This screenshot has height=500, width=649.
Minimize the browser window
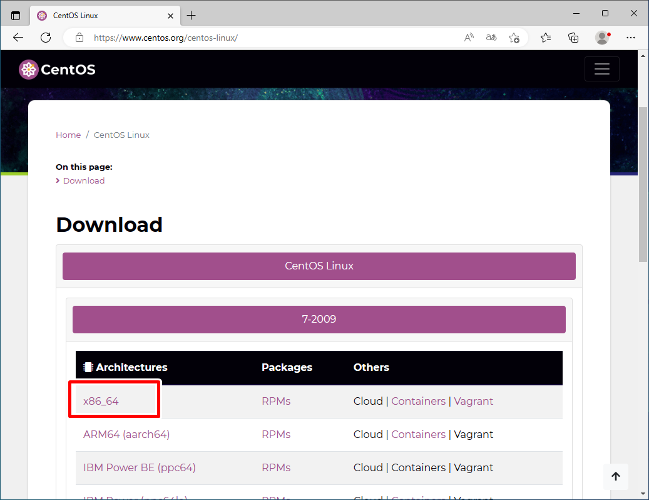pos(576,13)
